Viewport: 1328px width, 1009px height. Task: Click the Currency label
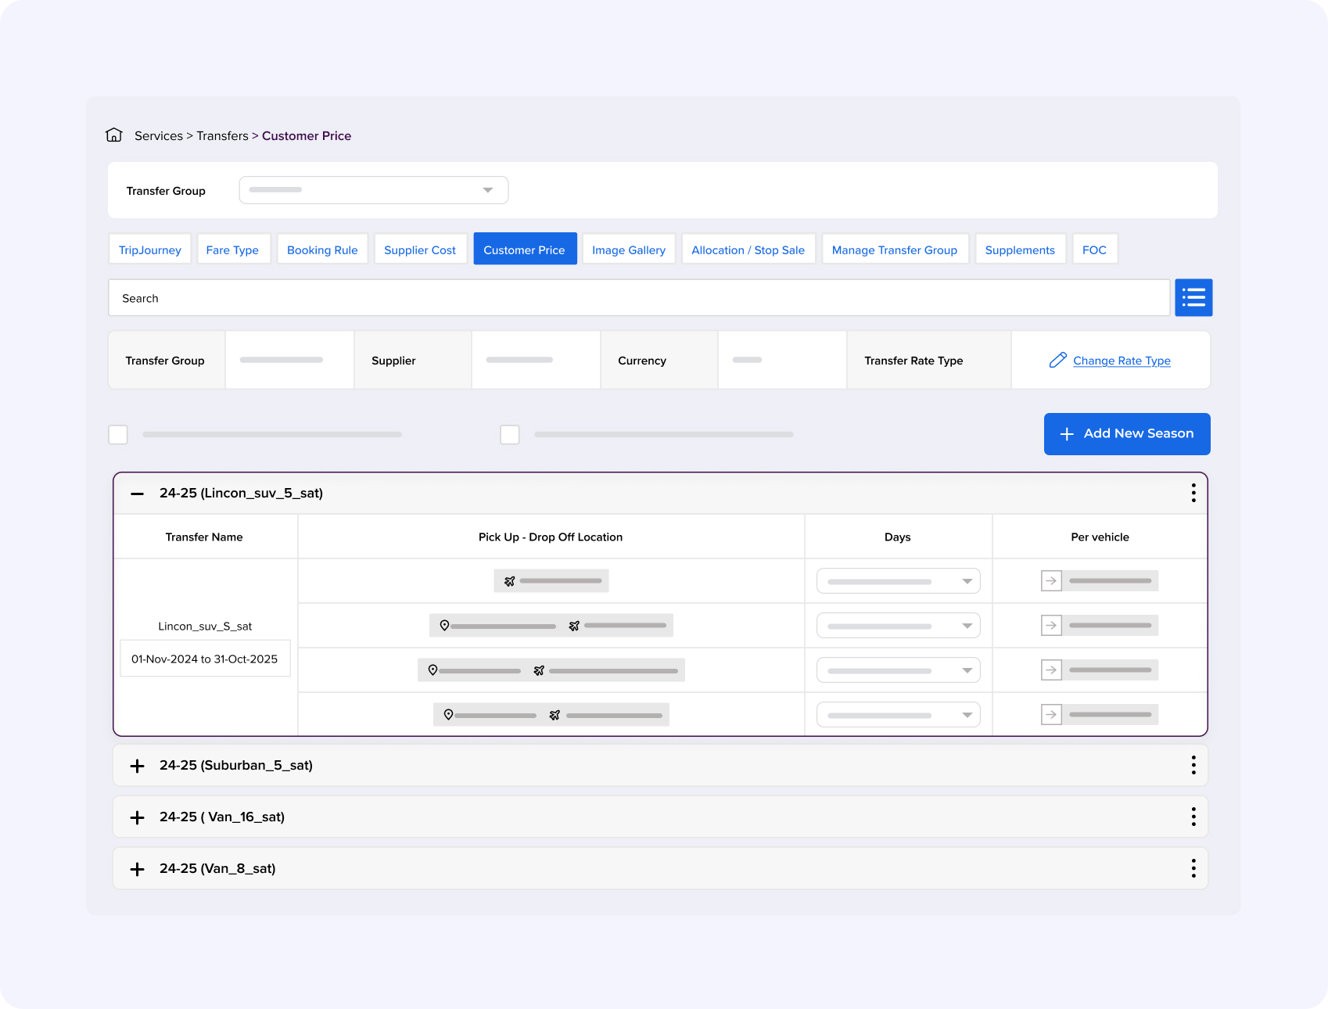click(642, 361)
